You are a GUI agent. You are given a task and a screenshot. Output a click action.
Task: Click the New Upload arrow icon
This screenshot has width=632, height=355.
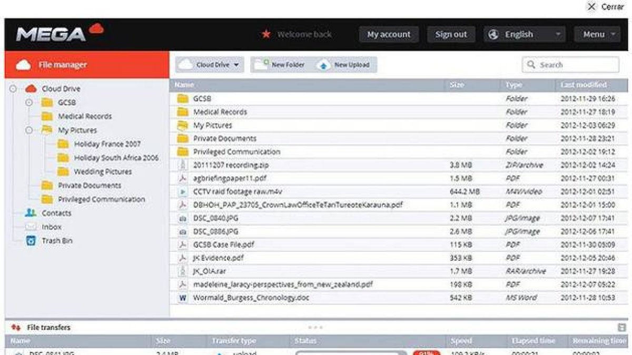pyautogui.click(x=323, y=65)
